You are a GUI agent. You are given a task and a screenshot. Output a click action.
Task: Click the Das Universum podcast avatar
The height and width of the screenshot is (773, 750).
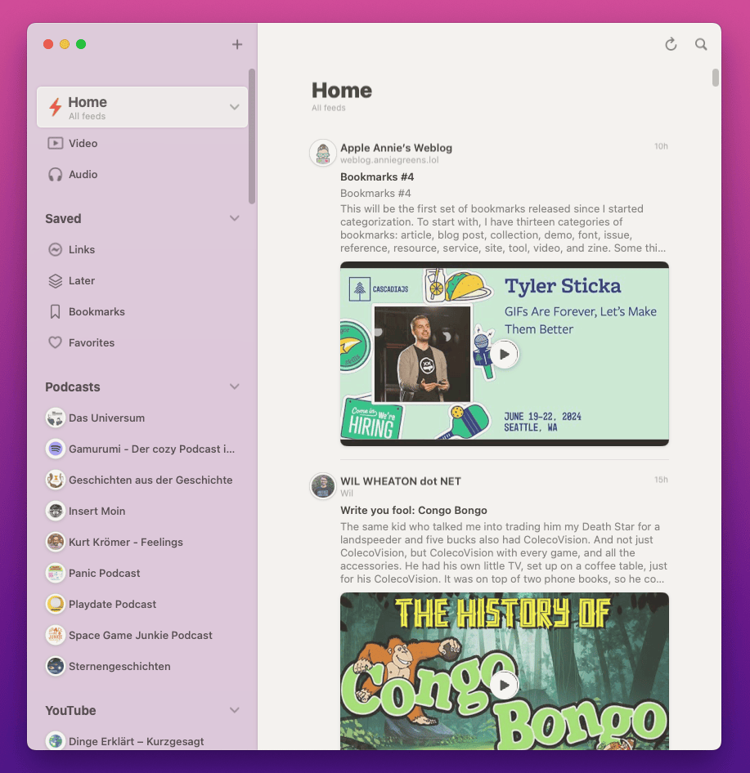coord(56,418)
